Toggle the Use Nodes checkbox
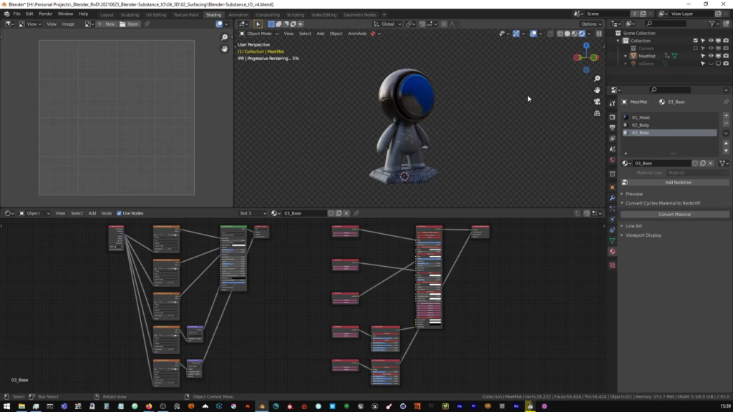 click(120, 213)
